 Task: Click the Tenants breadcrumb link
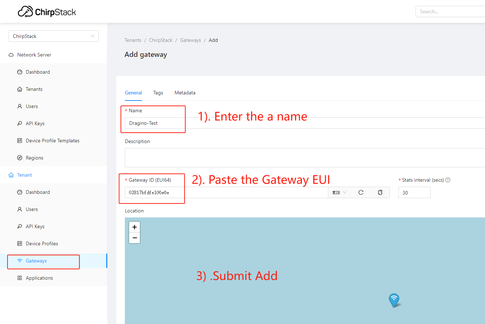pyautogui.click(x=133, y=40)
